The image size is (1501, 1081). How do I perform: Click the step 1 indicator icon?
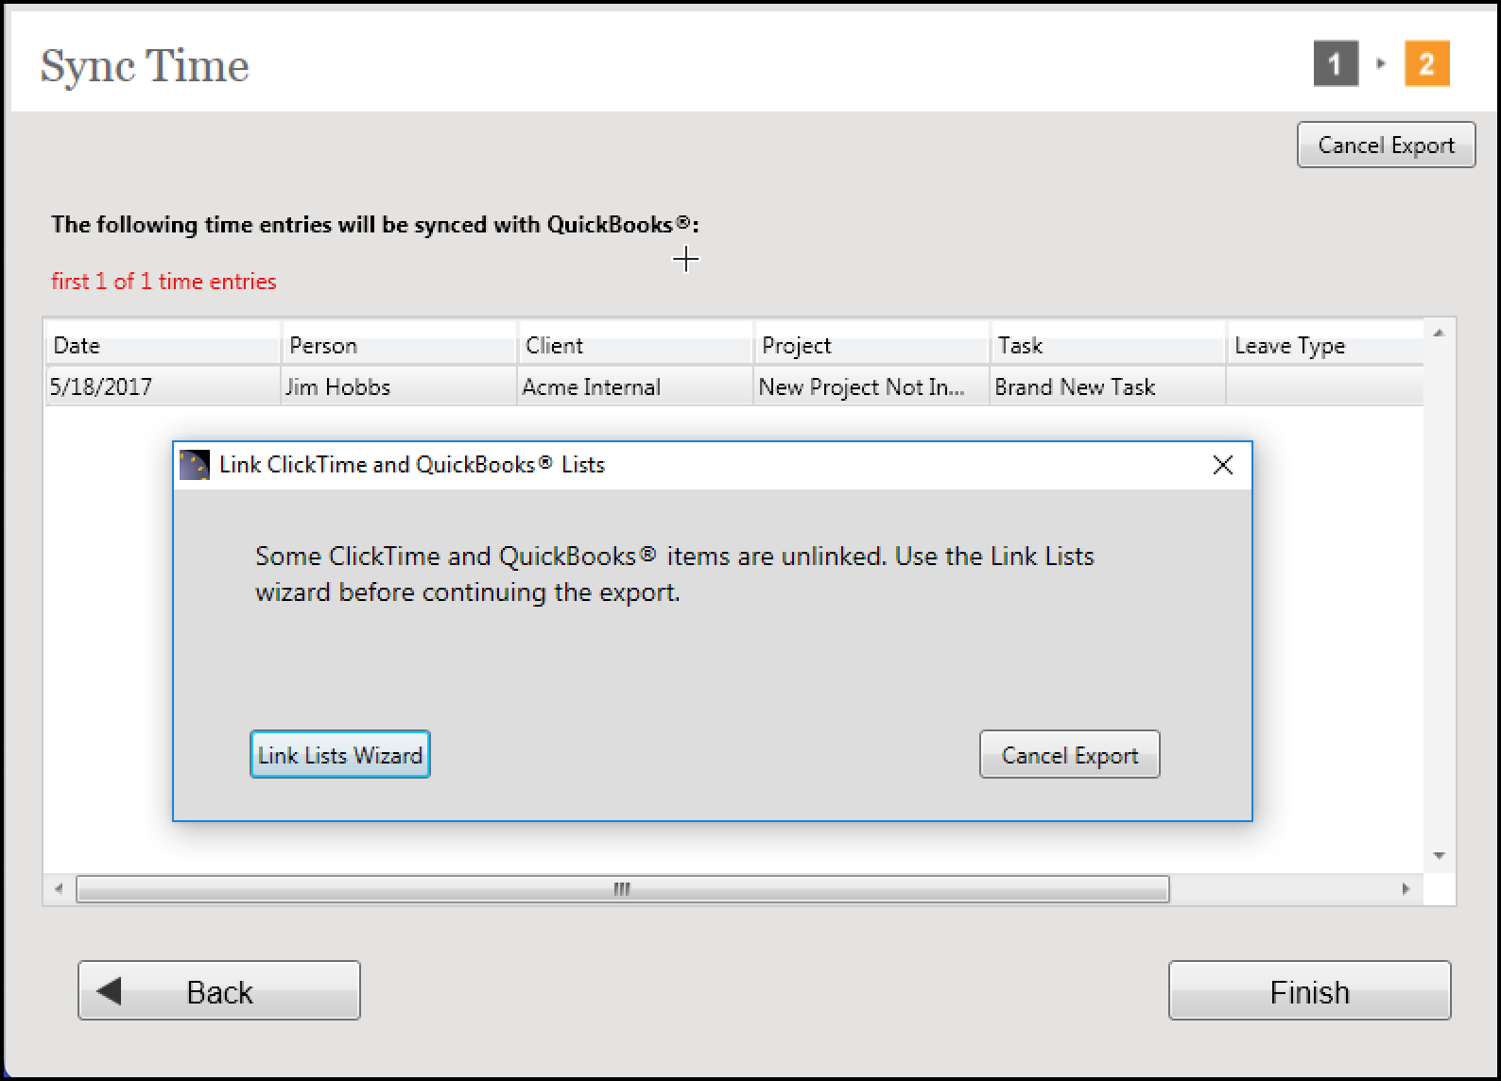(1336, 64)
